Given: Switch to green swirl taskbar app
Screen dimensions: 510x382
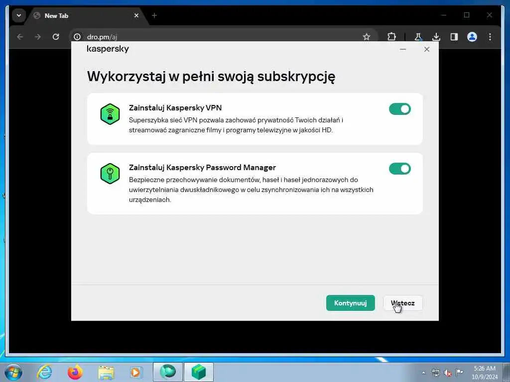Looking at the screenshot, I should [168, 372].
